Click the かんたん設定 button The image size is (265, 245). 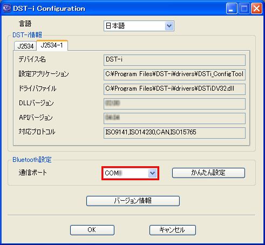(208, 173)
